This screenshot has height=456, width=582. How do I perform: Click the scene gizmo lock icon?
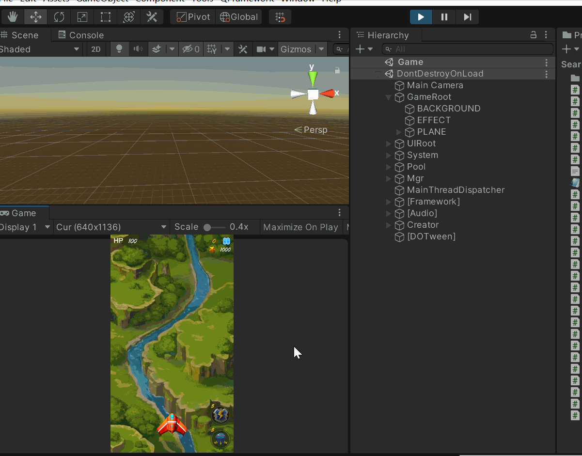click(337, 70)
